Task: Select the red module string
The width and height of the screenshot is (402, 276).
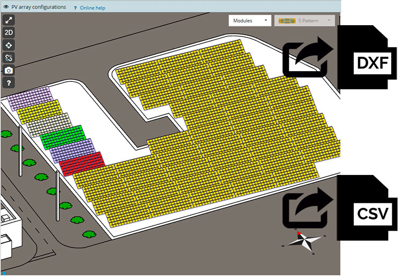Action: tap(82, 164)
